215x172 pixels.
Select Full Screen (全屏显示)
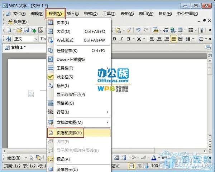(x=79, y=169)
